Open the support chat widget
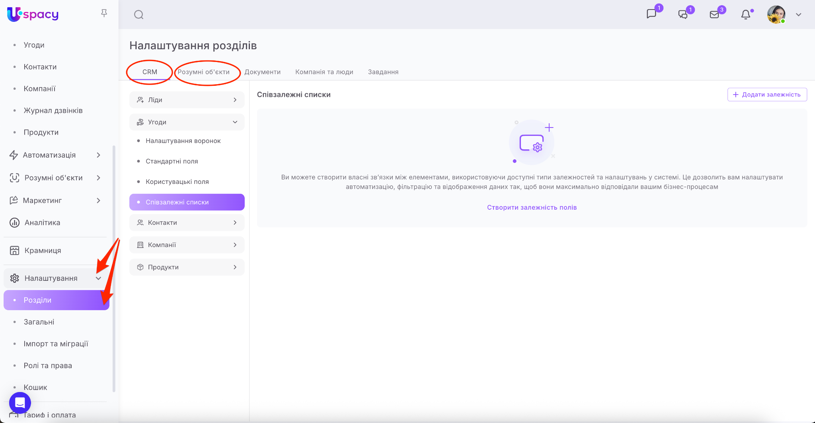Viewport: 815px width, 423px height. click(x=20, y=403)
